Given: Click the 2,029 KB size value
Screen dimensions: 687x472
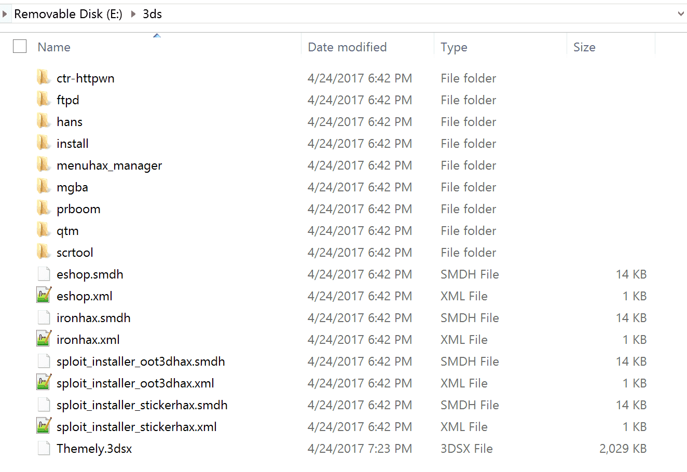Looking at the screenshot, I should point(623,449).
